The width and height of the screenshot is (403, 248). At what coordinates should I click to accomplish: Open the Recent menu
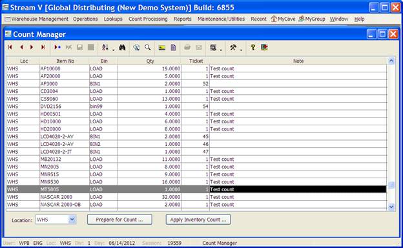click(258, 19)
